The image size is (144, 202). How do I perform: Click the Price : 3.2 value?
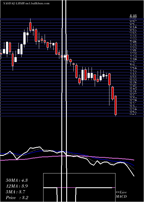pos(17,198)
